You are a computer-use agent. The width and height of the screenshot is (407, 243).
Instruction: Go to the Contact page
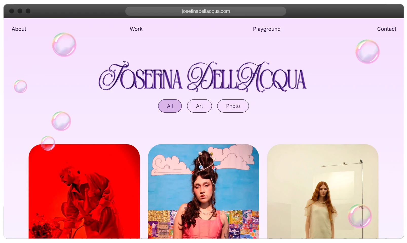386,29
